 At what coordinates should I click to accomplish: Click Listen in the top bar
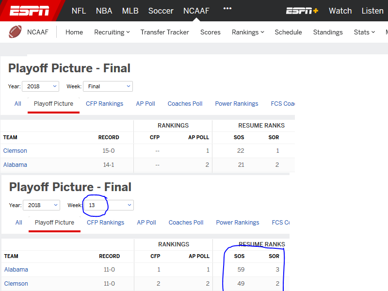point(372,11)
